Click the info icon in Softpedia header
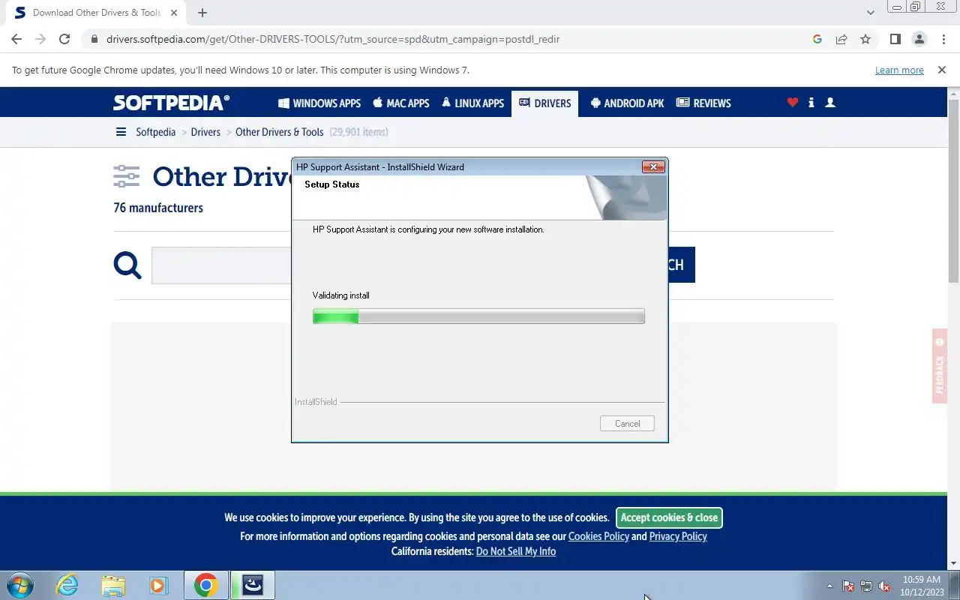 click(x=811, y=103)
